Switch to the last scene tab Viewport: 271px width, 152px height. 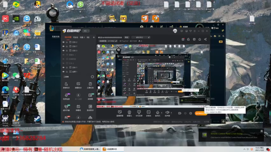click(x=88, y=37)
